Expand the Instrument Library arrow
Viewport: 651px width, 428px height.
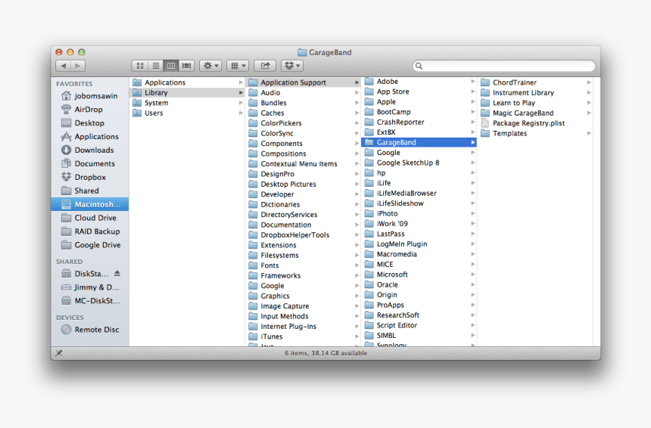coord(589,92)
